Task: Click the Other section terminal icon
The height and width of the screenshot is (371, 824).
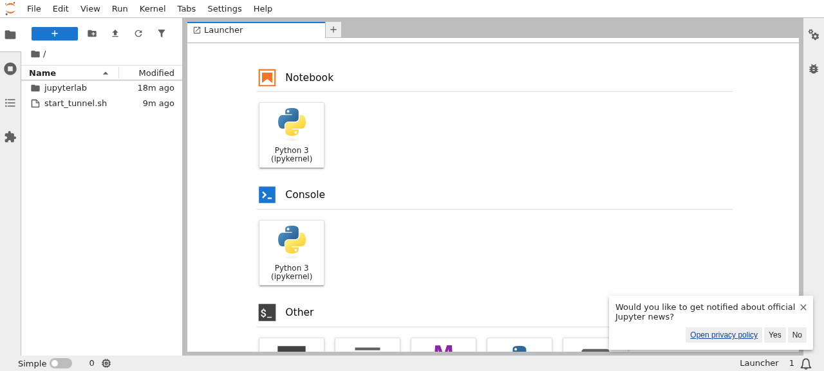Action: point(267,312)
